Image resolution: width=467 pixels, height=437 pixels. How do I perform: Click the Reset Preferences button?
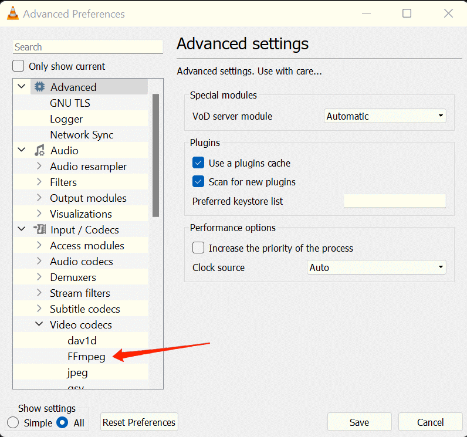click(139, 422)
